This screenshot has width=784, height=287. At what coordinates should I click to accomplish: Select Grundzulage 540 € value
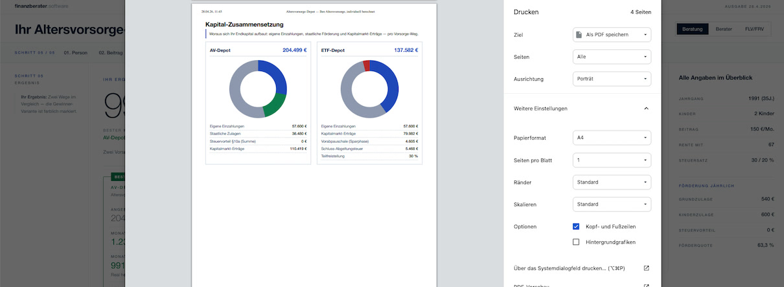point(767,199)
